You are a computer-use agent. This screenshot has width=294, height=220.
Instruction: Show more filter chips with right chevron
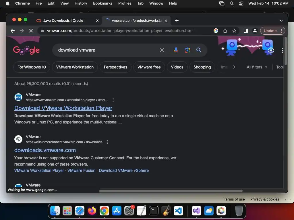tap(234, 67)
